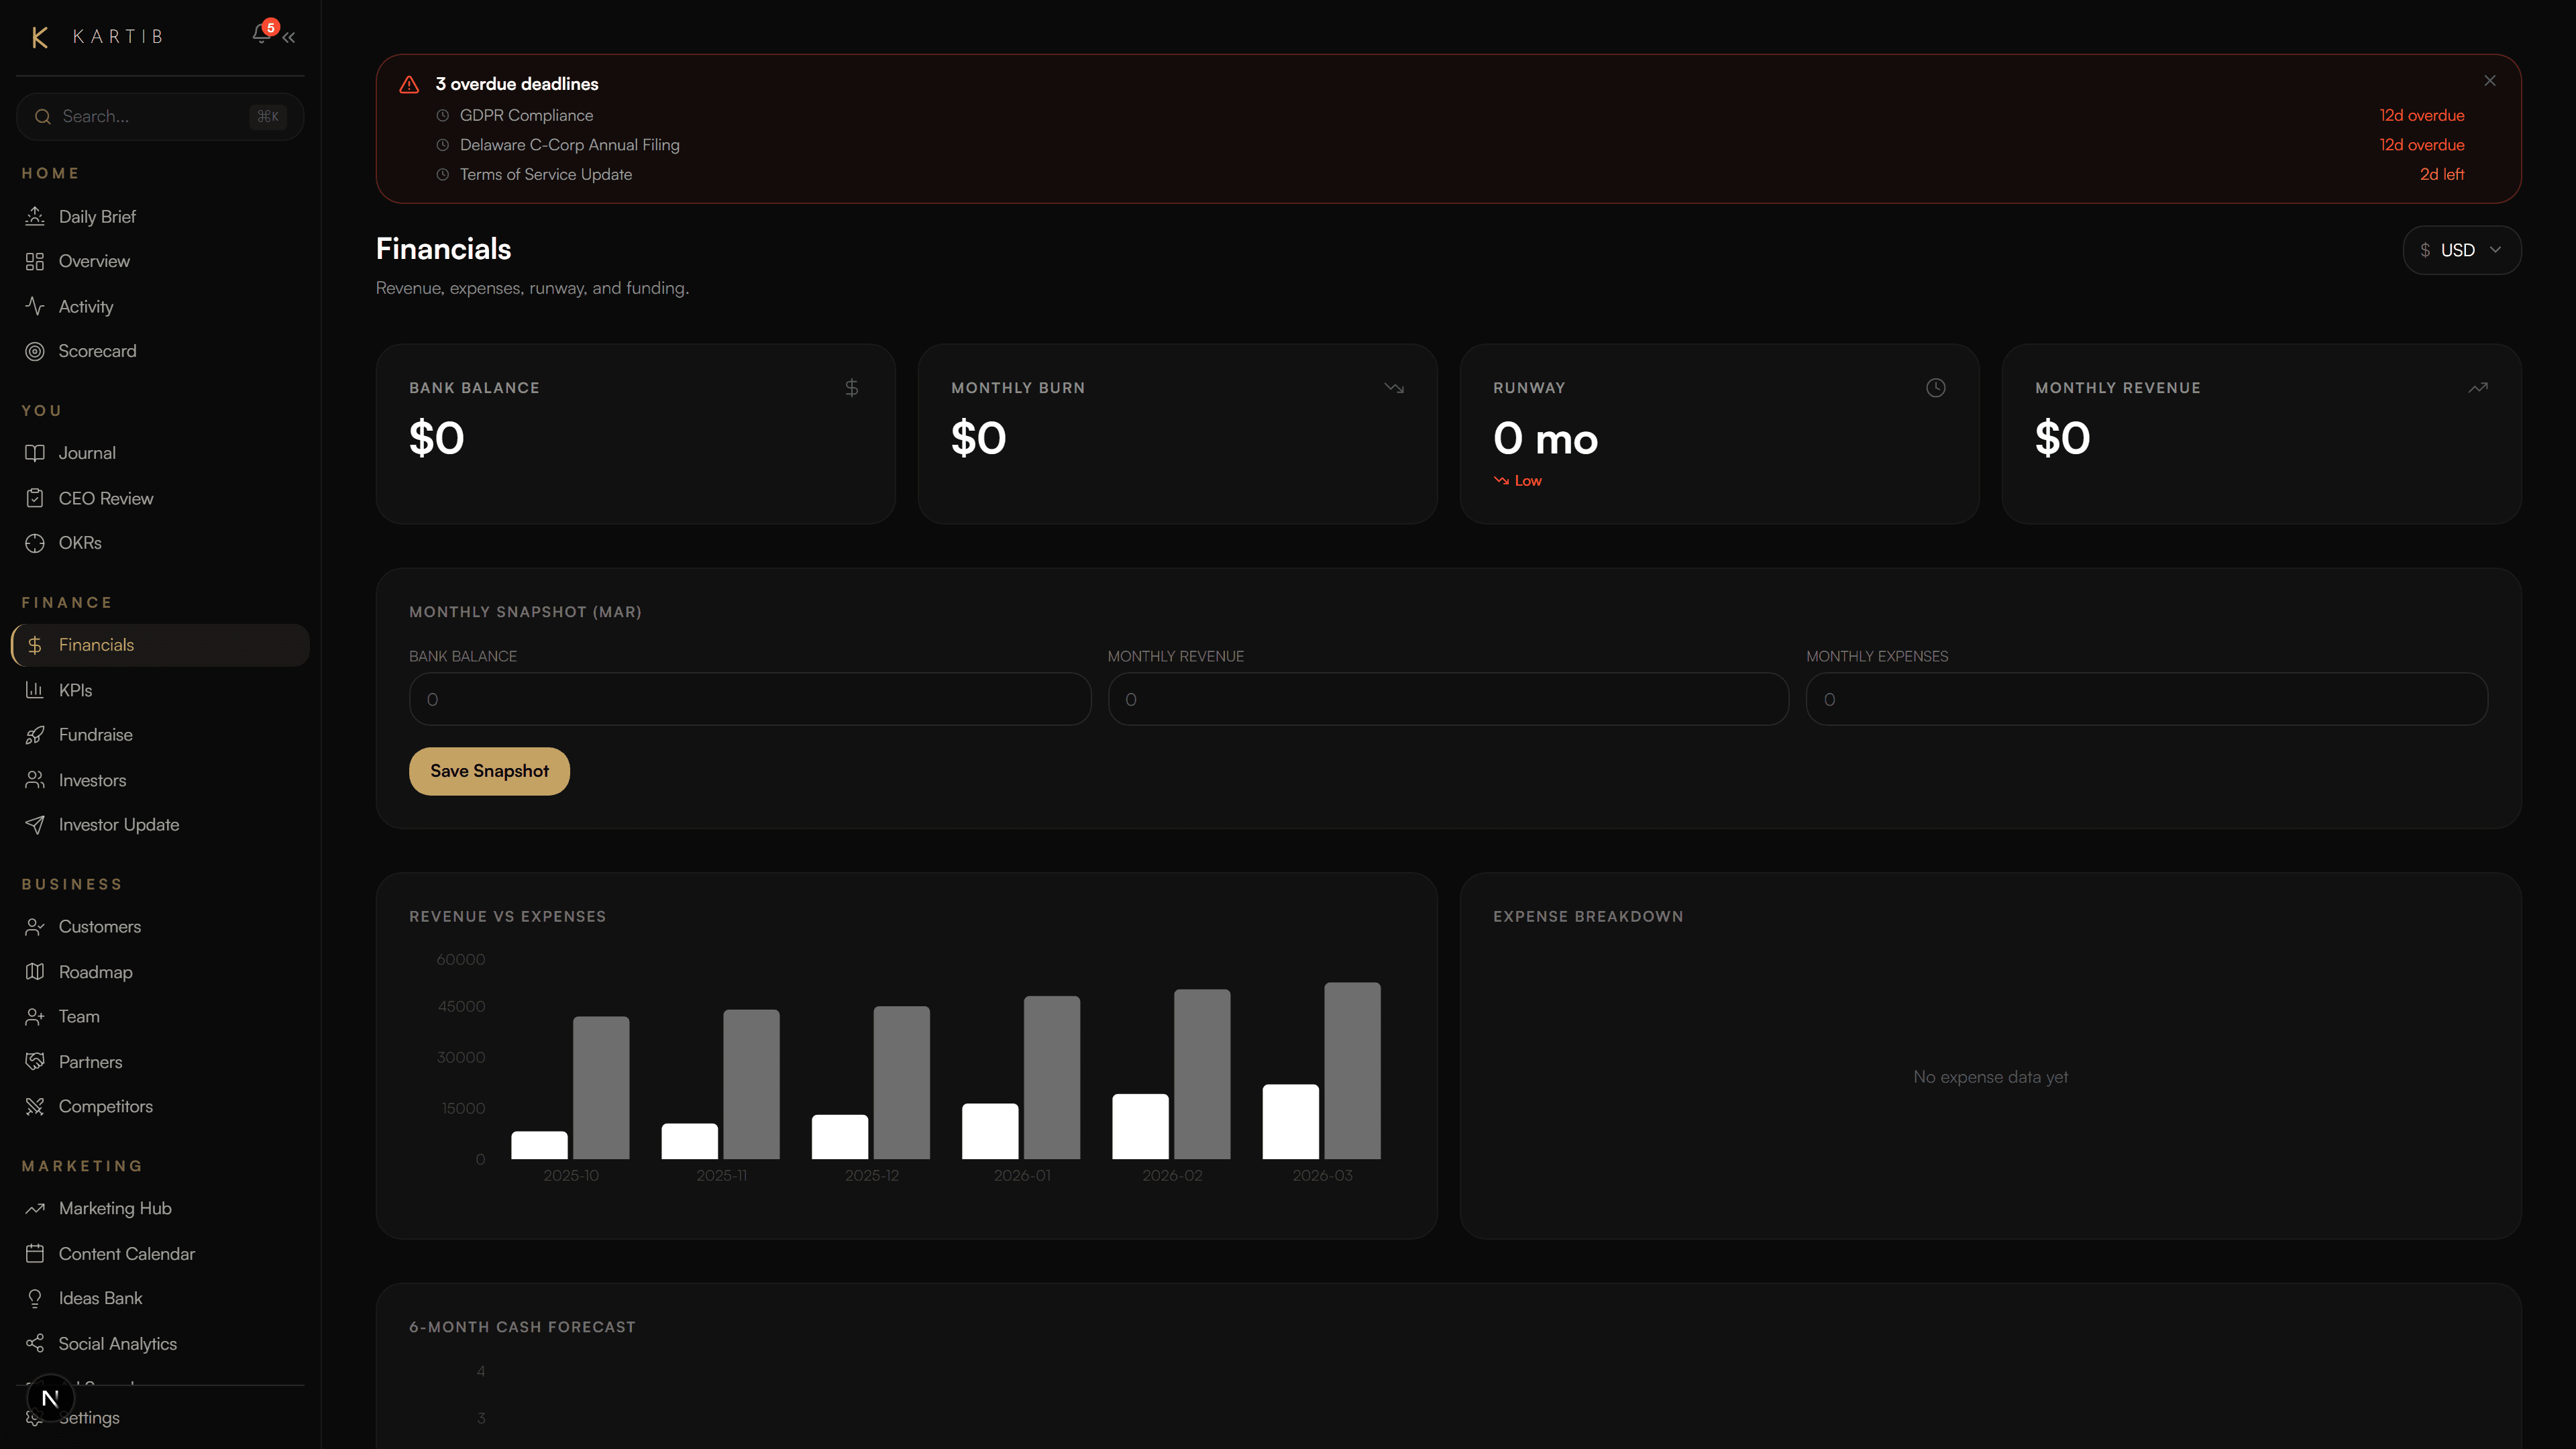
Task: Switch to the Financials section
Action: click(96, 645)
